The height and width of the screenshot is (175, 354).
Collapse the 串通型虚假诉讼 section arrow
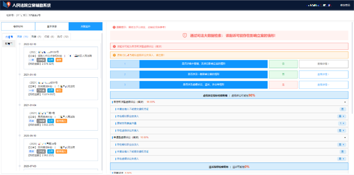coord(345,137)
